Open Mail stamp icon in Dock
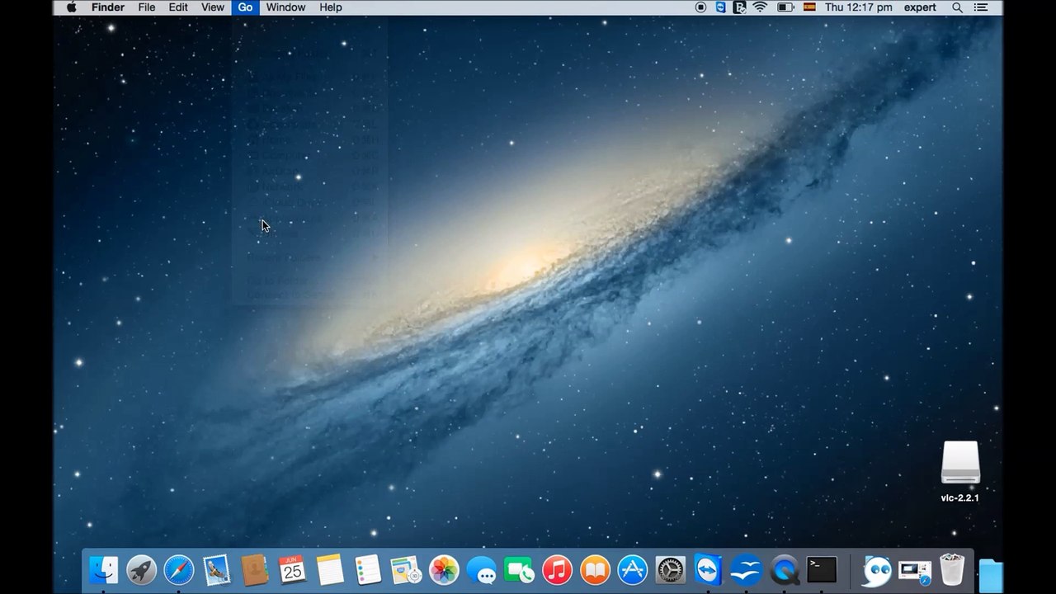Image resolution: width=1056 pixels, height=594 pixels. click(x=217, y=570)
